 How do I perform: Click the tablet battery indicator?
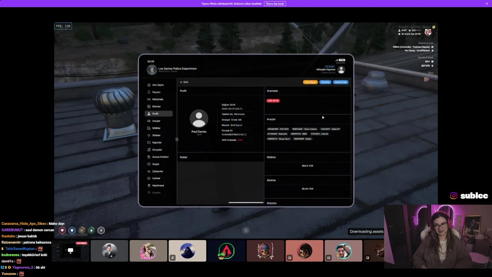tap(342, 60)
